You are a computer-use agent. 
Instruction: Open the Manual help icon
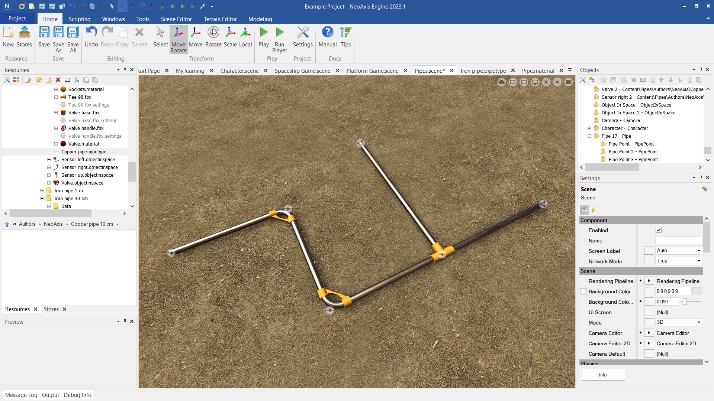click(327, 37)
